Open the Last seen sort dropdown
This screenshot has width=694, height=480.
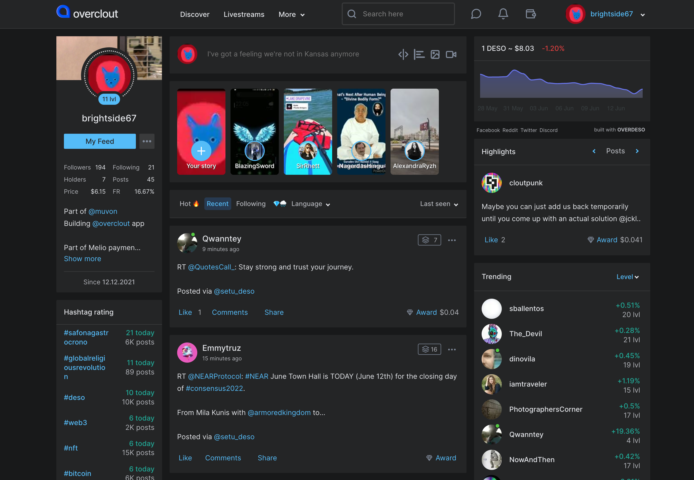pyautogui.click(x=439, y=204)
